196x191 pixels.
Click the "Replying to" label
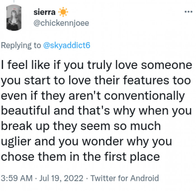tap(21, 46)
